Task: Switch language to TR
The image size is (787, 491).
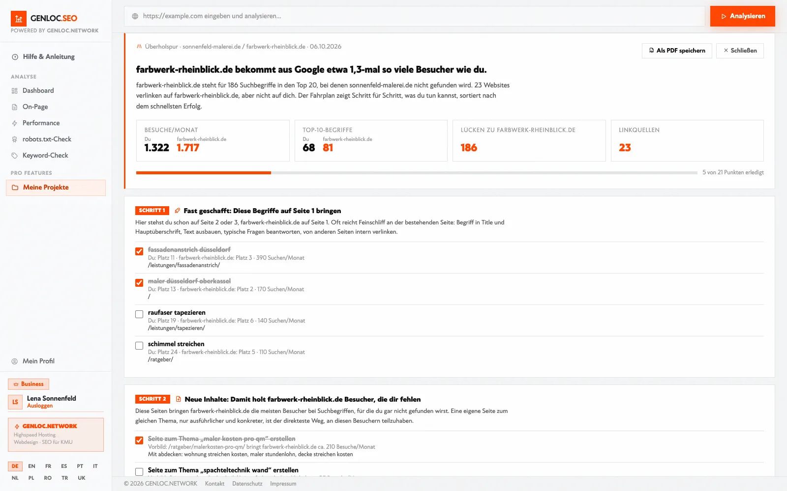Action: pos(65,478)
